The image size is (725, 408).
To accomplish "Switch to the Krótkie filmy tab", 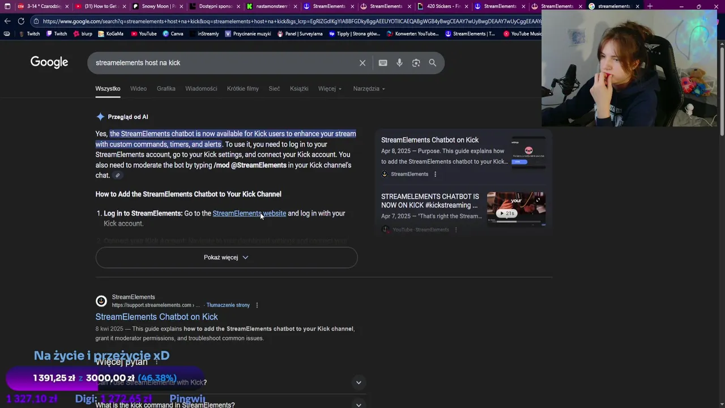I will tap(243, 88).
